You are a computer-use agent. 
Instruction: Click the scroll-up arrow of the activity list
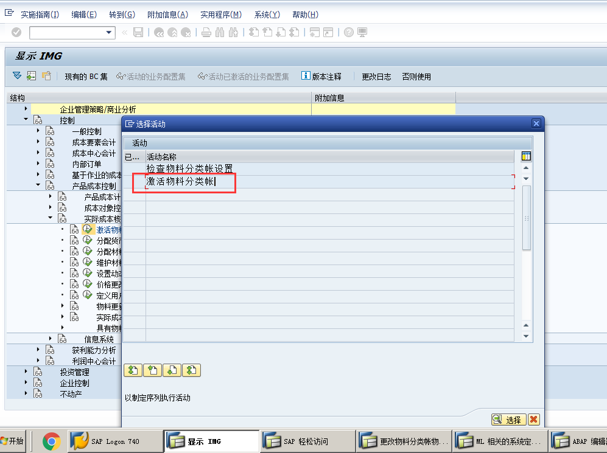526,168
